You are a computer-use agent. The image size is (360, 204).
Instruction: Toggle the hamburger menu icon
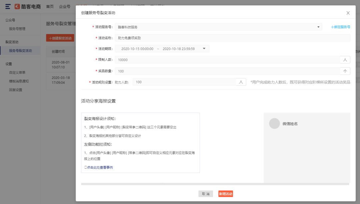click(8, 6)
